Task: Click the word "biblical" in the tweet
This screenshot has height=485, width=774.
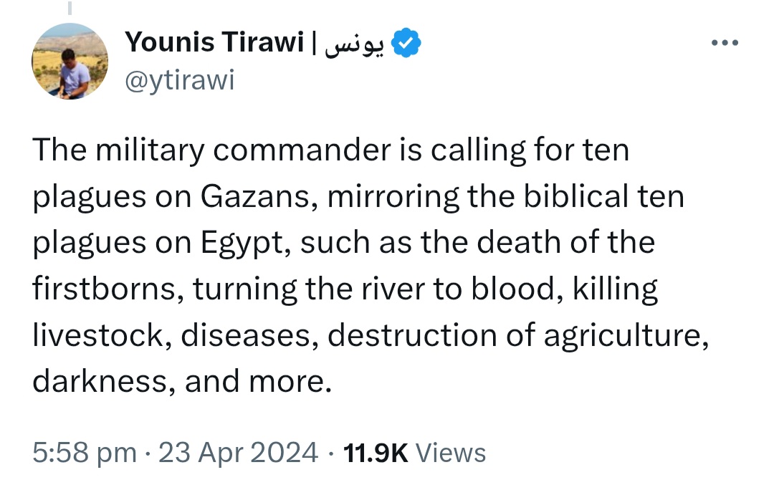Action: (575, 196)
